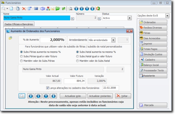Toggle Lança alterações no cadastro checkbox
Viewport: 175px width, 115px height.
tap(48, 88)
